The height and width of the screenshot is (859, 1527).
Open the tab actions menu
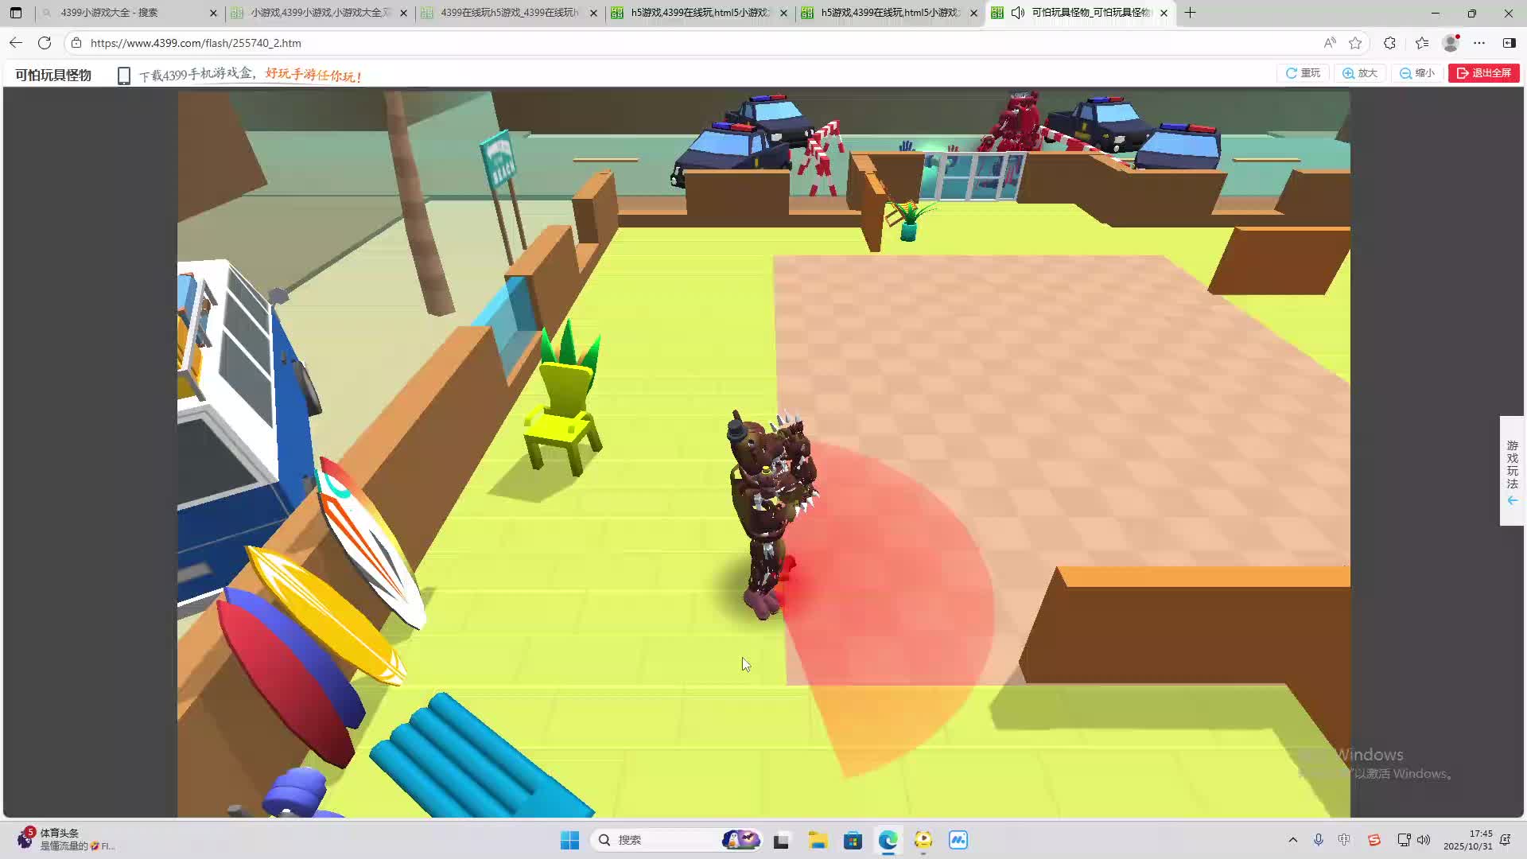tap(16, 13)
